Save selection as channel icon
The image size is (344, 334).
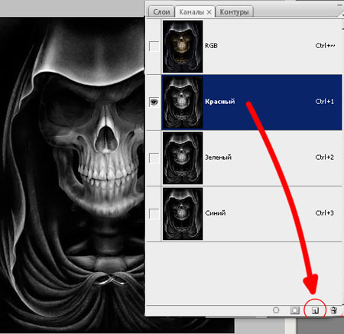[x=294, y=310]
